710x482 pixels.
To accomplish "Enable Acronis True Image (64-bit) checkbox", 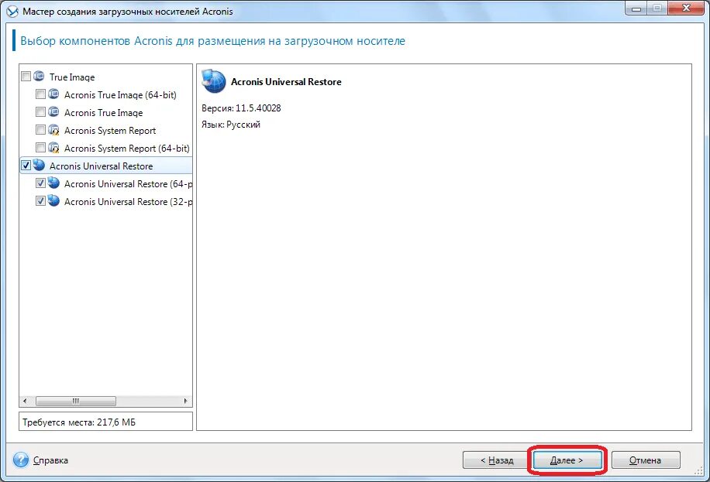I will pyautogui.click(x=41, y=94).
